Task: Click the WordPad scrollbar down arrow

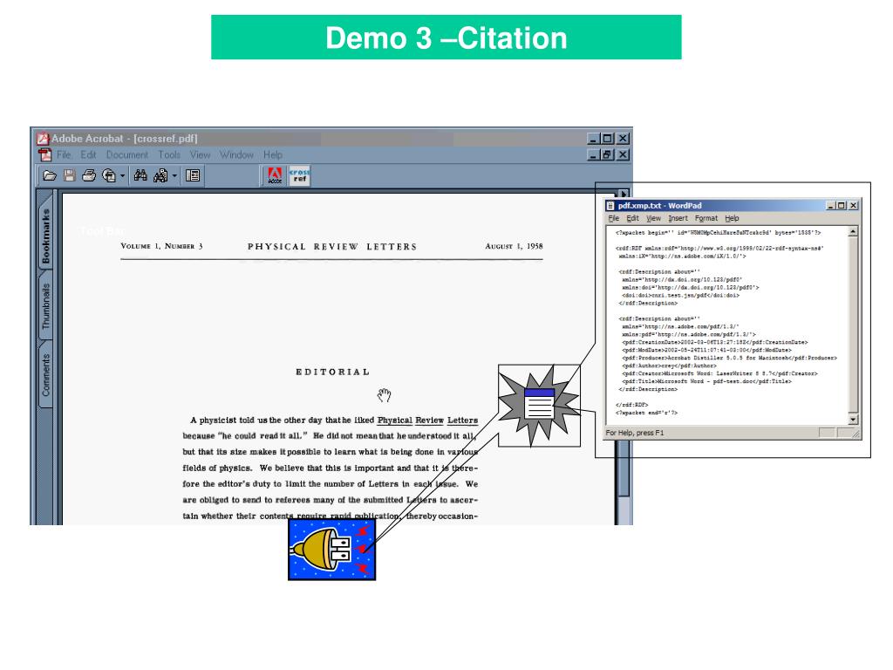Action: [853, 420]
